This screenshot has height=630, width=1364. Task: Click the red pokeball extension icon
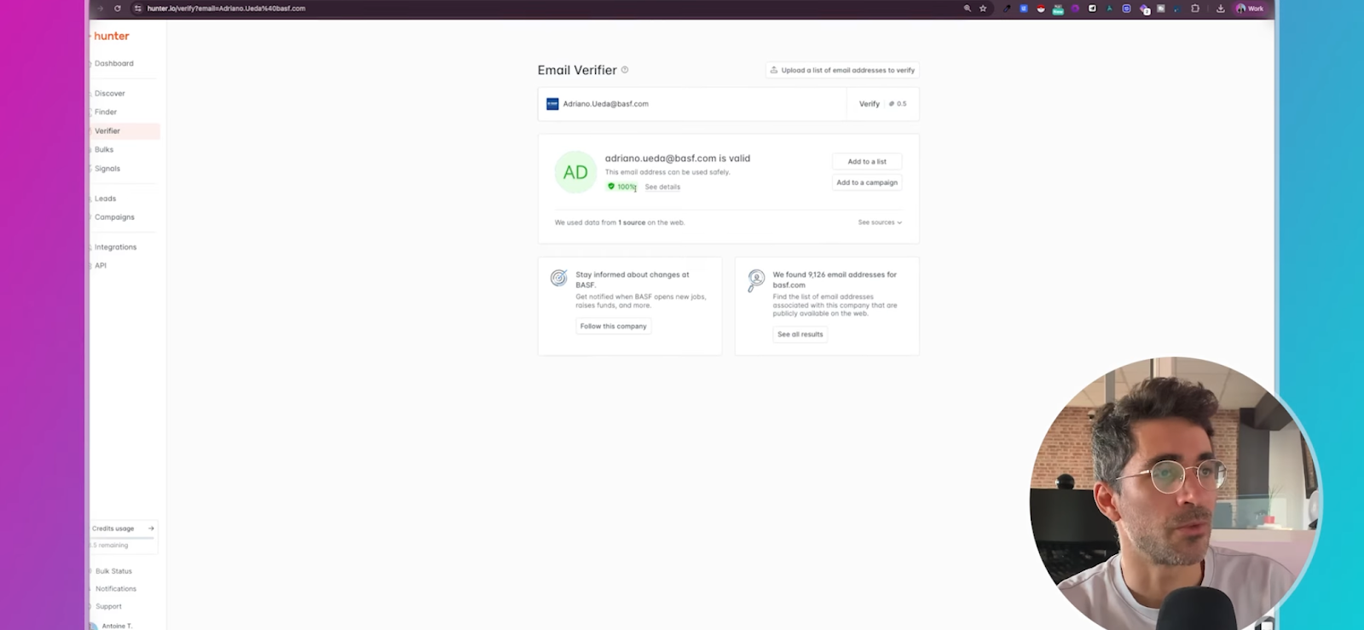tap(1041, 9)
